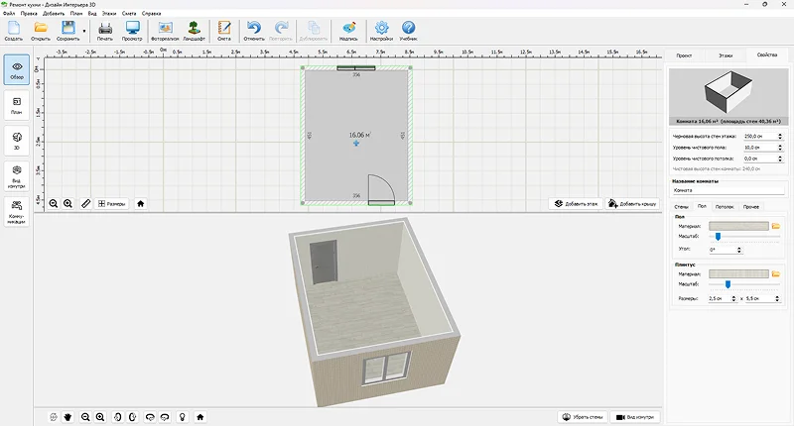This screenshot has width=794, height=426.
Task: Zoom out in the 3D view
Action: click(85, 417)
